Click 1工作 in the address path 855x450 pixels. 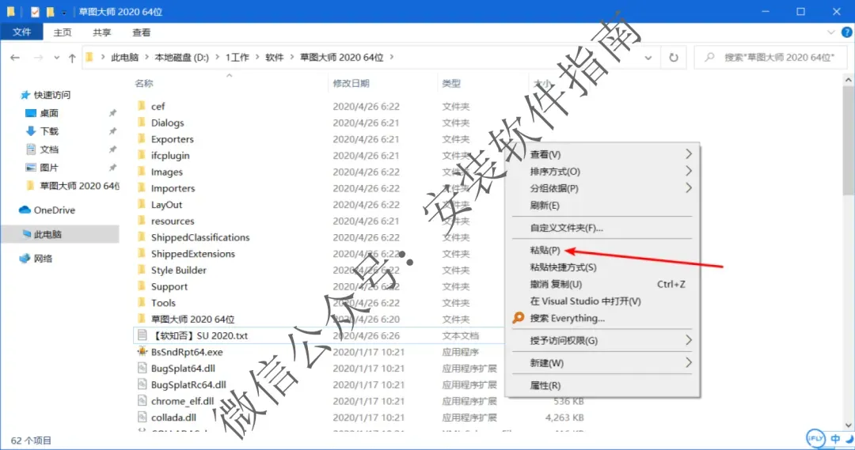point(237,57)
